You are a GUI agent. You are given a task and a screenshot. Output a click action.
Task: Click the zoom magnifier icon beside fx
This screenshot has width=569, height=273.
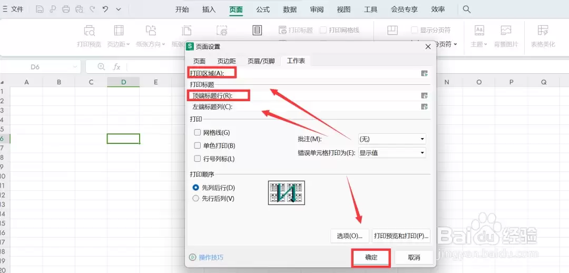[102, 67]
